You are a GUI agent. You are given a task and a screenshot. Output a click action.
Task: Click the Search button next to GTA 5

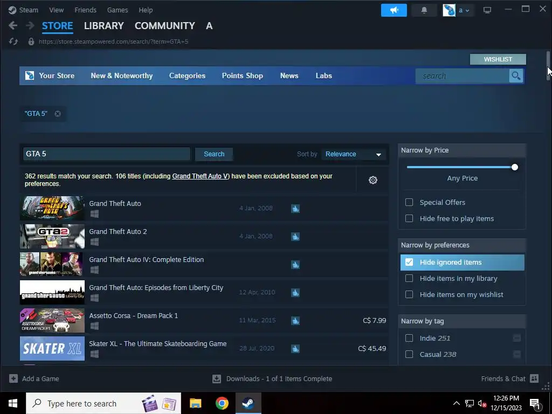tap(214, 154)
